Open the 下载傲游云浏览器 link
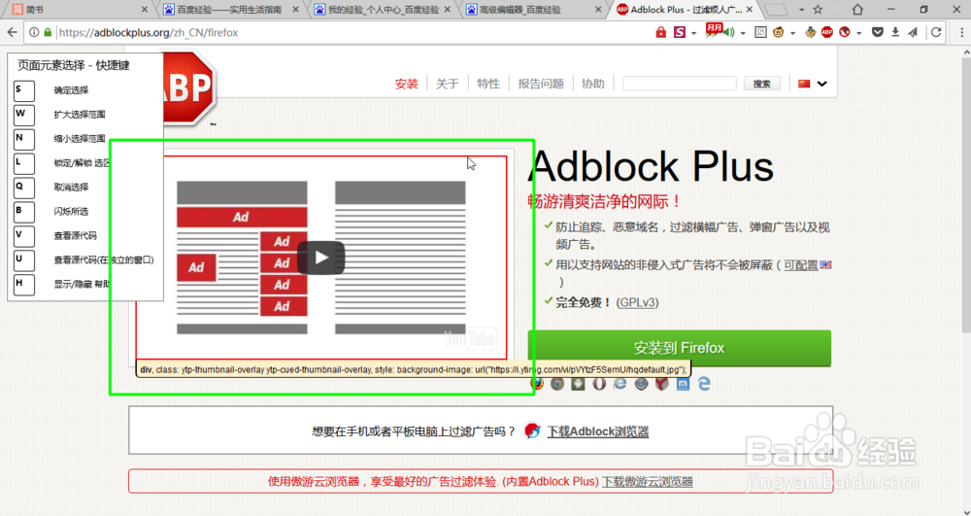Image resolution: width=971 pixels, height=516 pixels. (648, 481)
